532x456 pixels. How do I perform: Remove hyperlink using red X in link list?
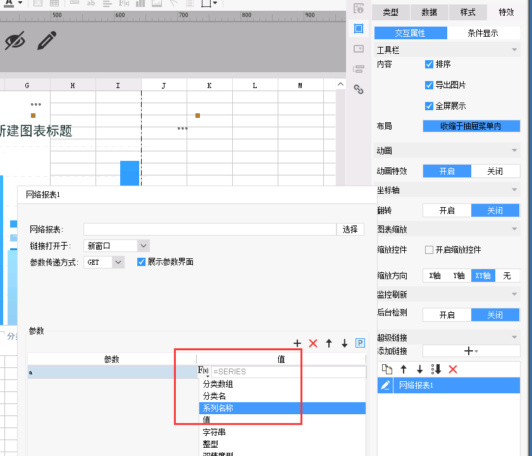click(x=452, y=369)
